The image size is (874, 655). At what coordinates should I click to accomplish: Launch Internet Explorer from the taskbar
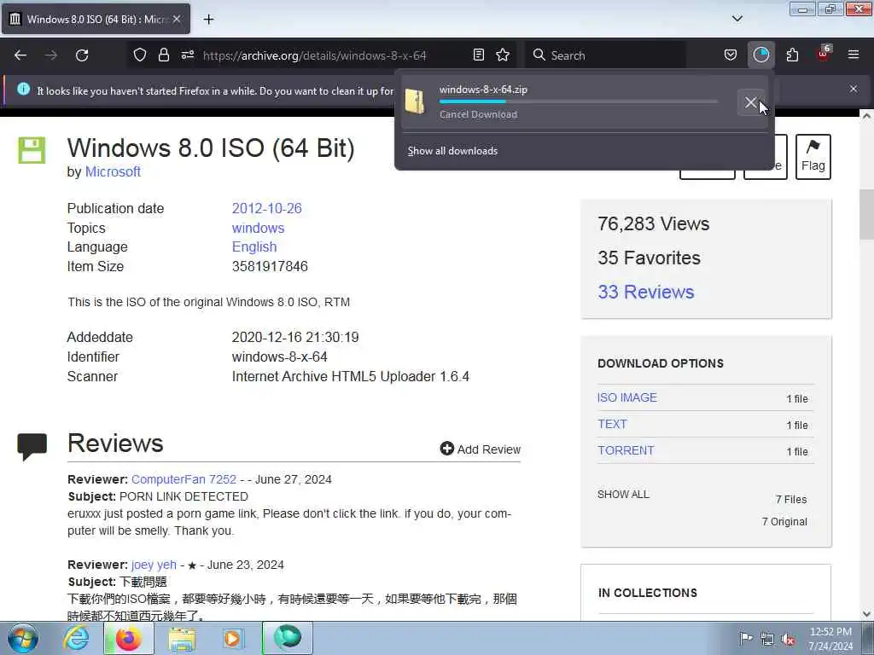(76, 638)
